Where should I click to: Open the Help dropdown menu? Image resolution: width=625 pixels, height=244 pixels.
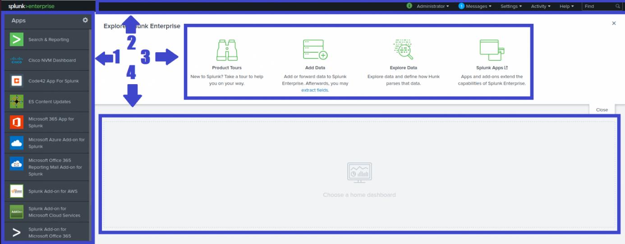pos(567,6)
